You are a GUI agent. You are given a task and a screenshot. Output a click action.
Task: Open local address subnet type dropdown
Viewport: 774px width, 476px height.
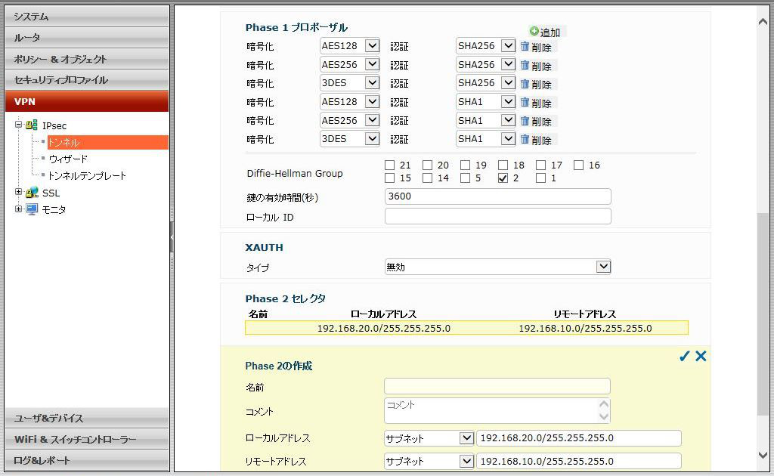pos(466,438)
